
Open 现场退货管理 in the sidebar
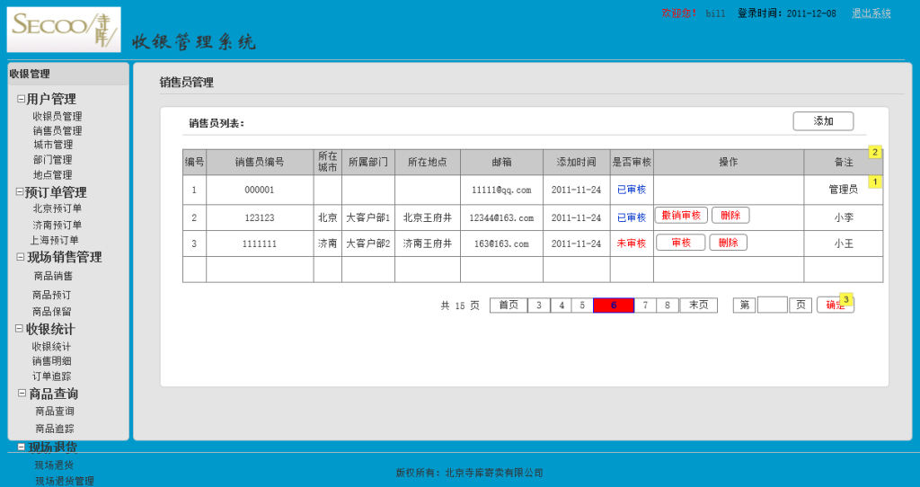64,481
